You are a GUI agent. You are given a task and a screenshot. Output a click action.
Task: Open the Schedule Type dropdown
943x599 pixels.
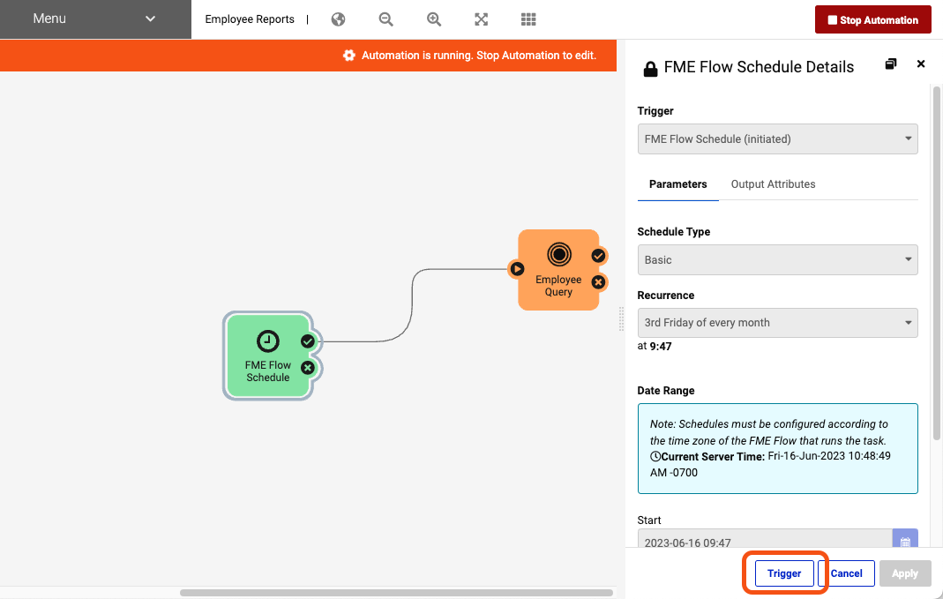tap(778, 260)
